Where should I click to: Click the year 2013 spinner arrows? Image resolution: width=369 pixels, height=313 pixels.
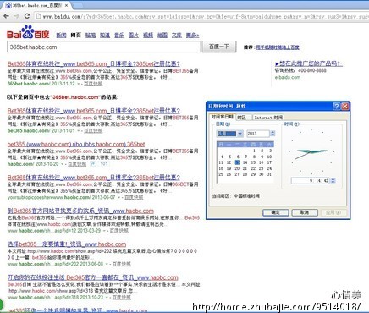point(273,134)
